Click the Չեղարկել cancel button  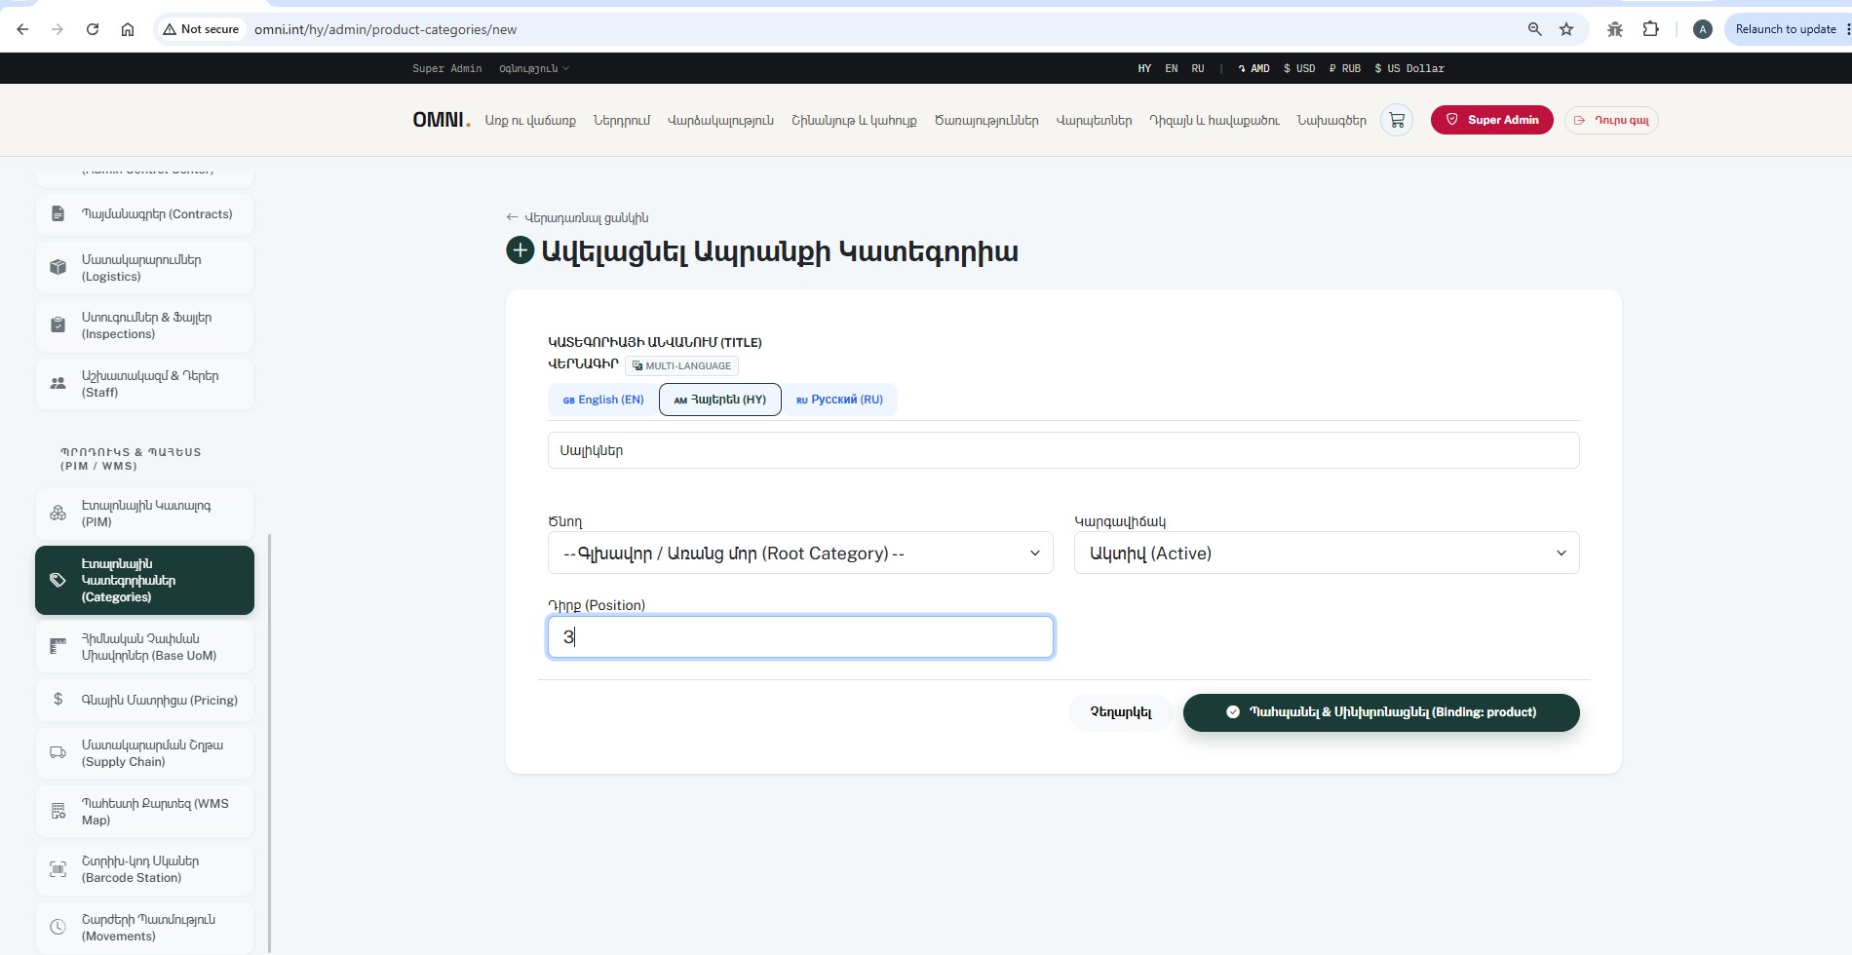pos(1121,712)
